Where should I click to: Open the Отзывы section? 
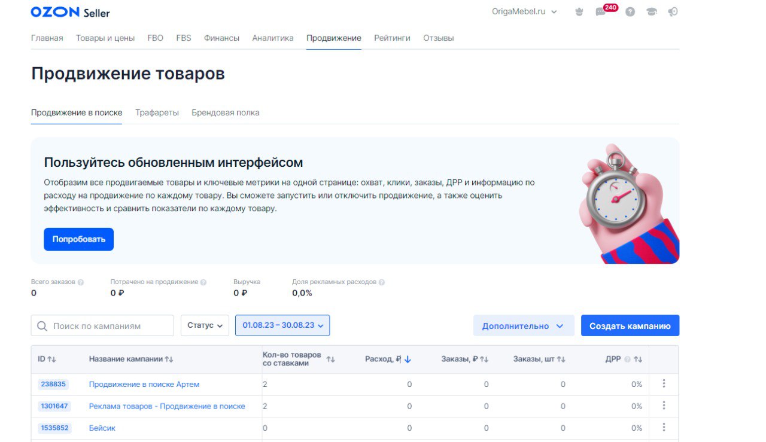coord(439,38)
